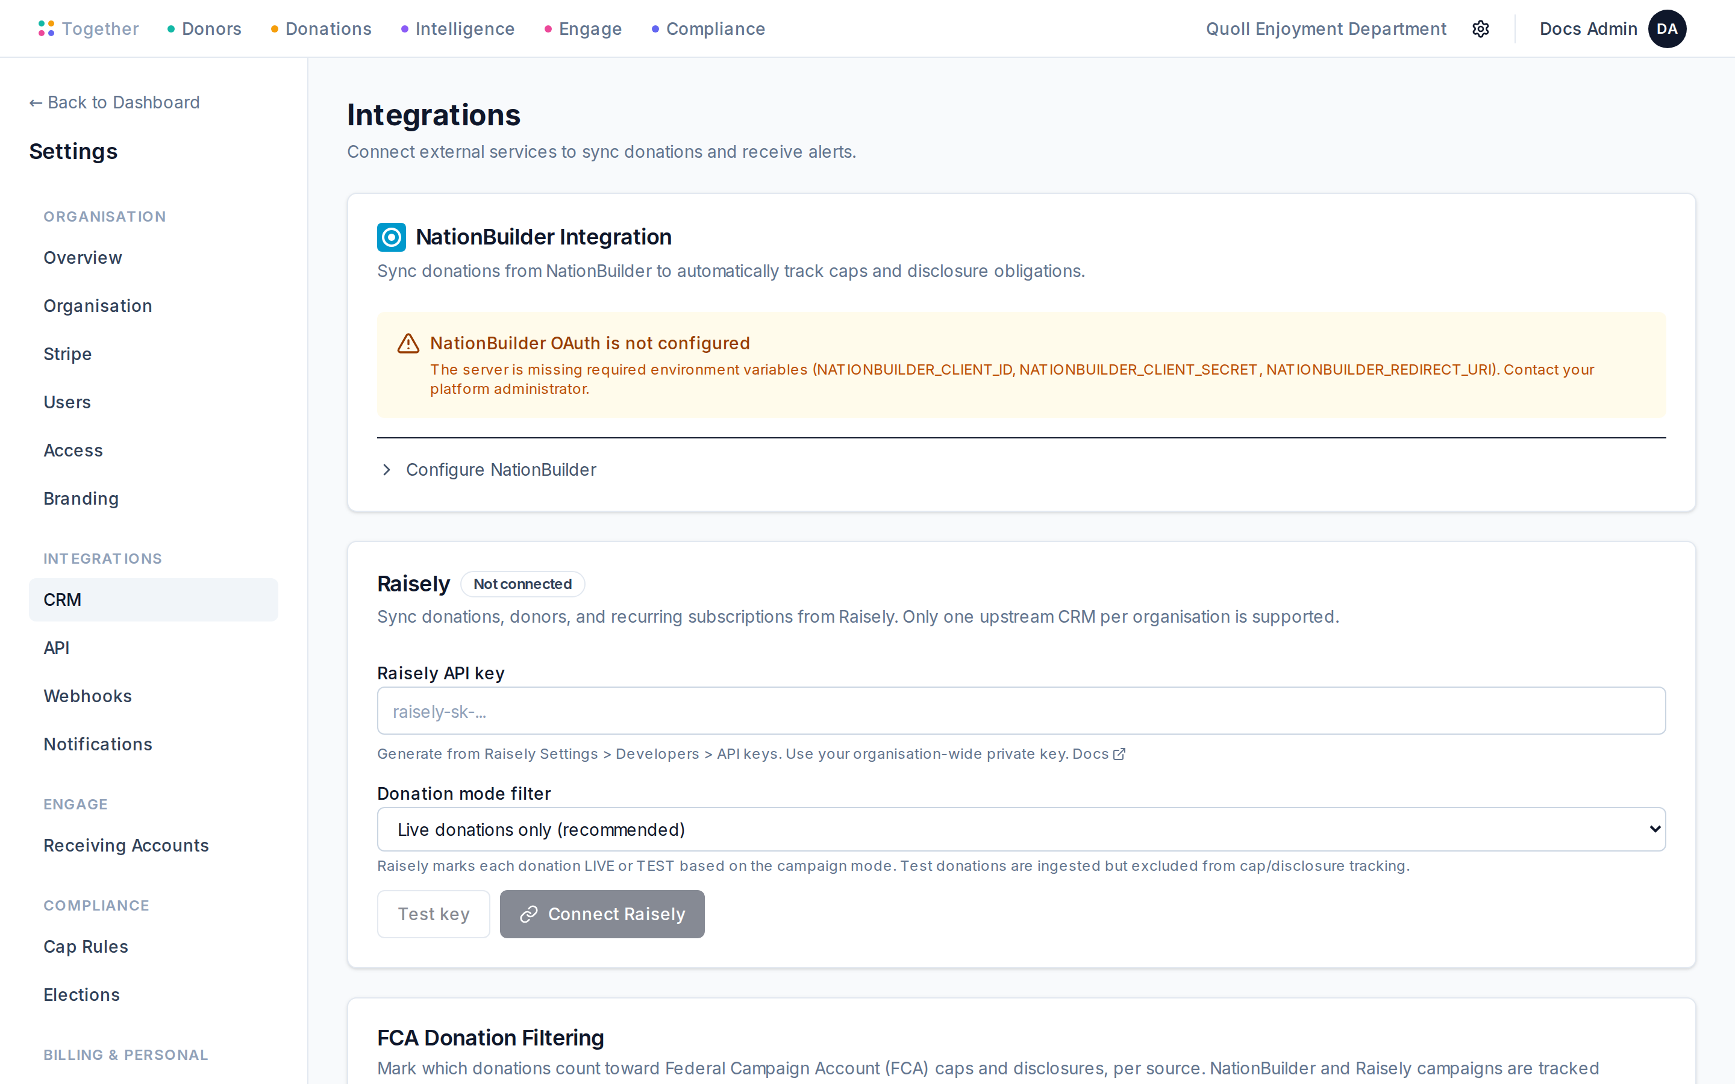Click the Test key button

(x=434, y=914)
